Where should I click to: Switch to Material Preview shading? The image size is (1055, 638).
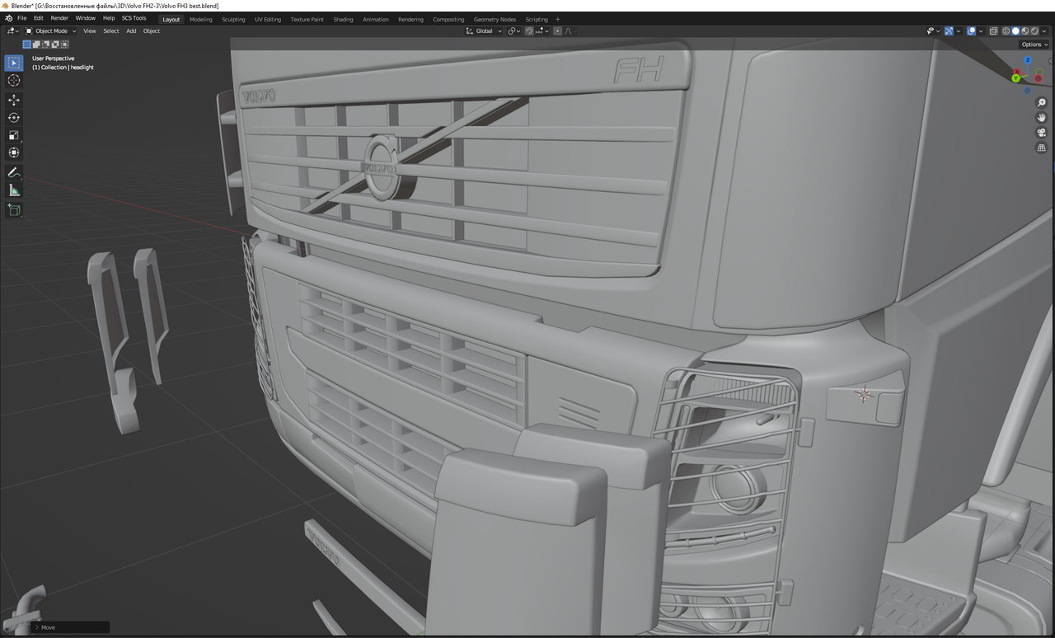click(1025, 30)
